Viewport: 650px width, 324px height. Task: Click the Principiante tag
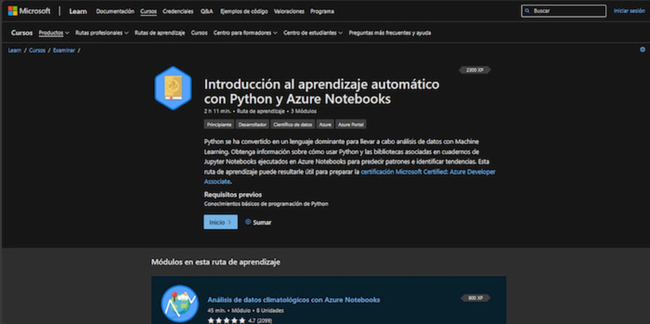coord(219,124)
